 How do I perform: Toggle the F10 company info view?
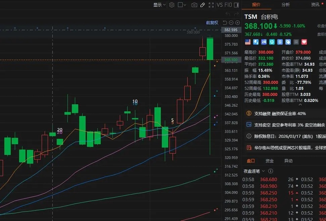(228, 5)
